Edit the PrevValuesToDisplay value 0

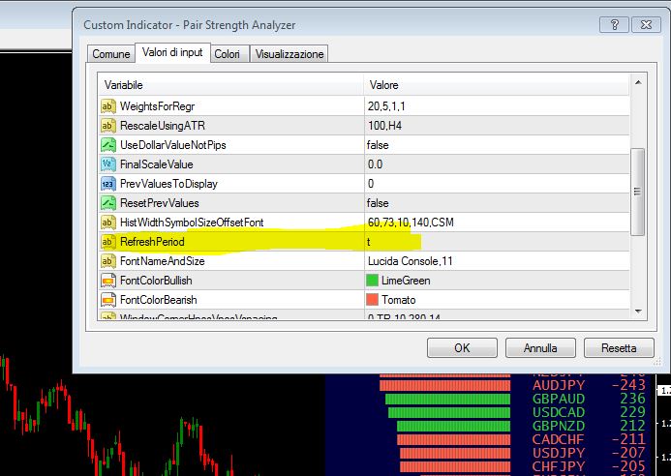[497, 184]
